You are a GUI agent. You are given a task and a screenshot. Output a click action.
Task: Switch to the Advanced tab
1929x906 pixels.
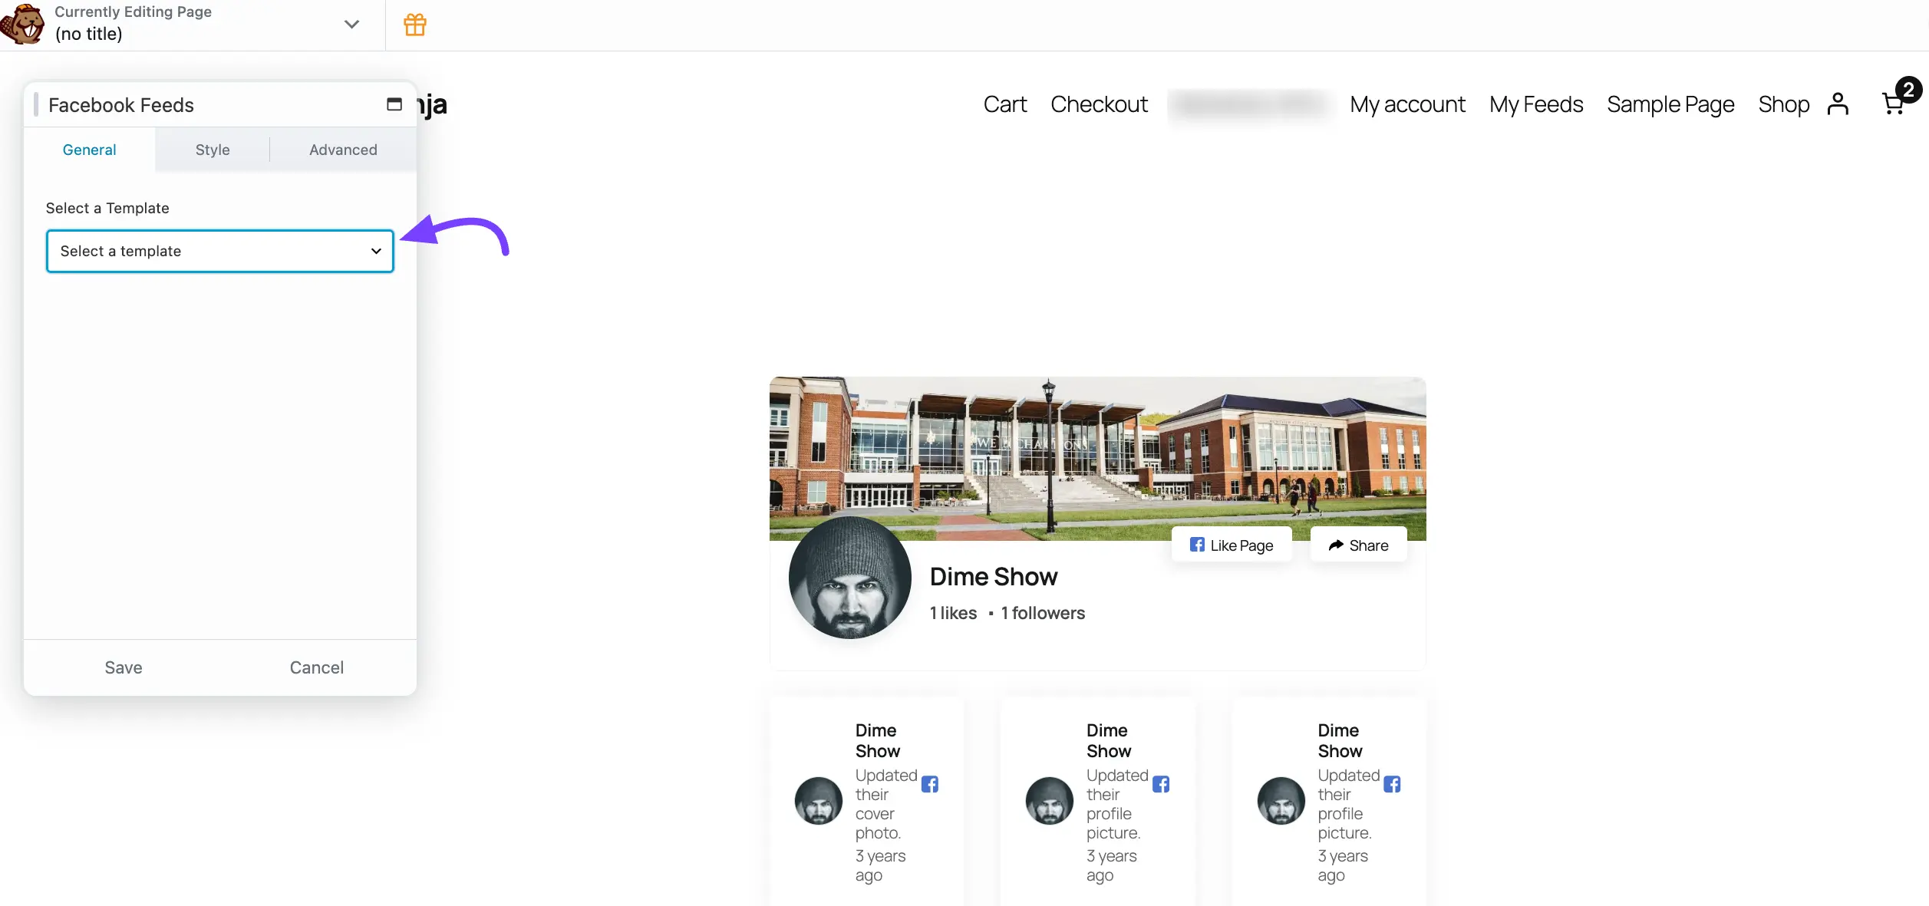tap(343, 150)
